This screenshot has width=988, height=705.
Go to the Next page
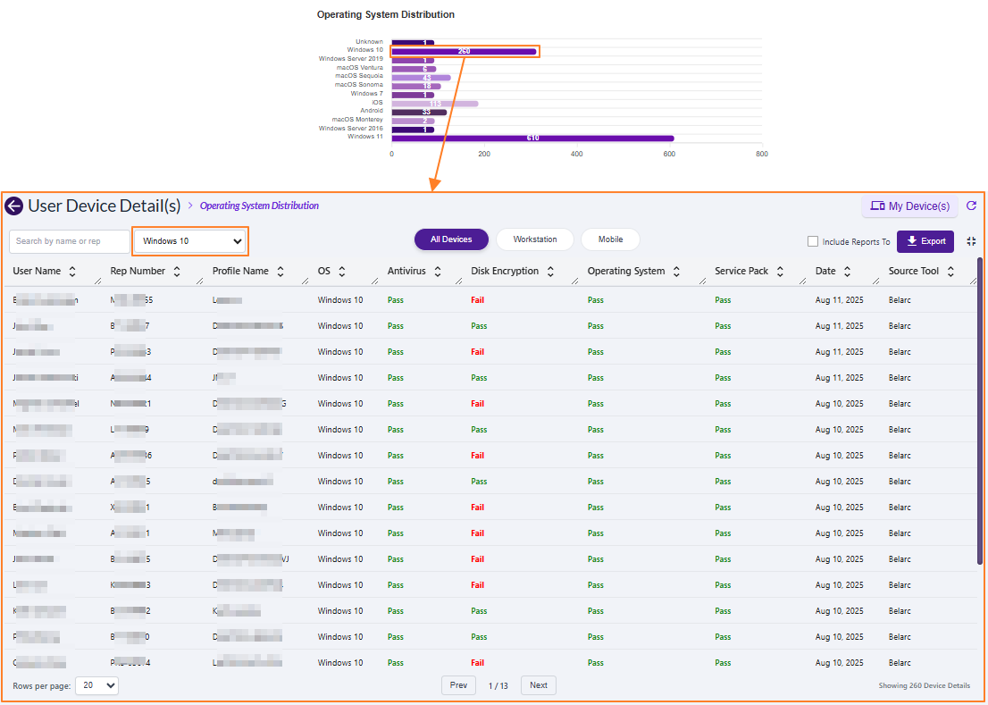[x=538, y=685]
